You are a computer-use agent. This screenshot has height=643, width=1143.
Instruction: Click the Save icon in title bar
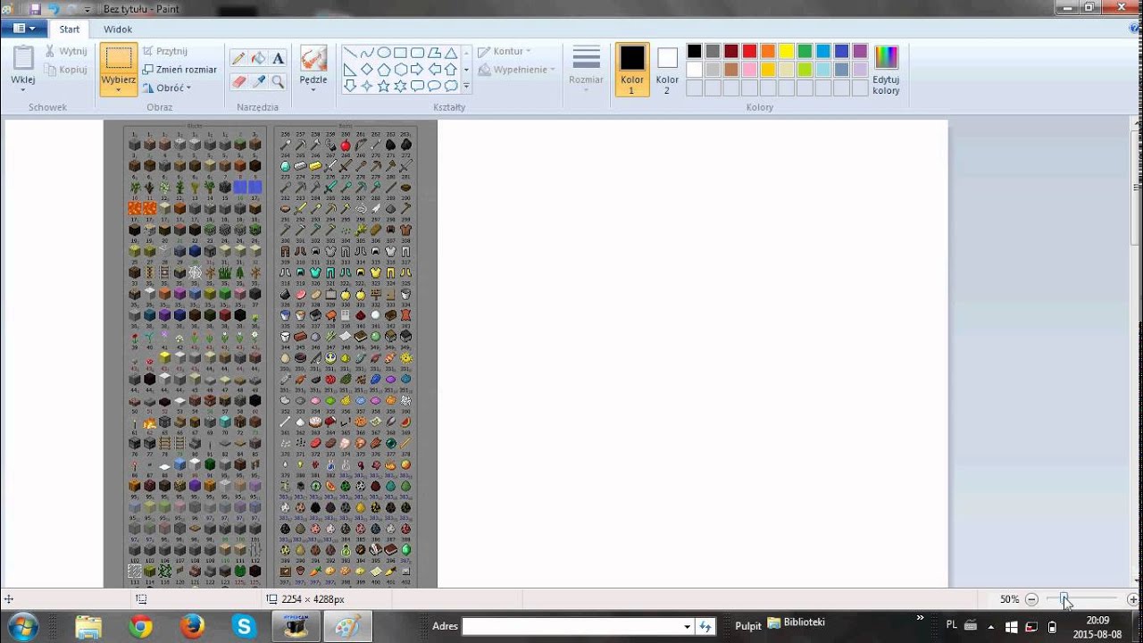tap(36, 9)
